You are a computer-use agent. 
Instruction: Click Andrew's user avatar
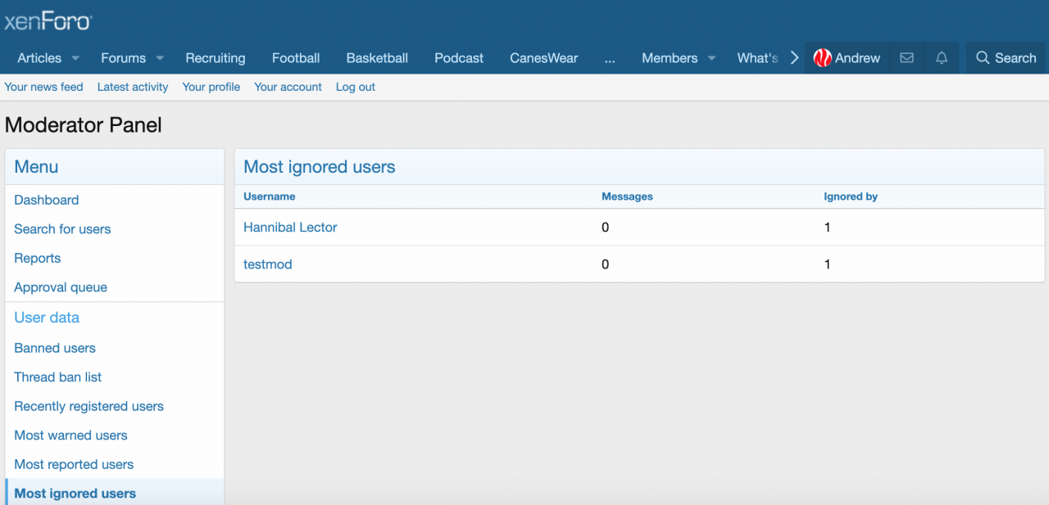[x=822, y=58]
